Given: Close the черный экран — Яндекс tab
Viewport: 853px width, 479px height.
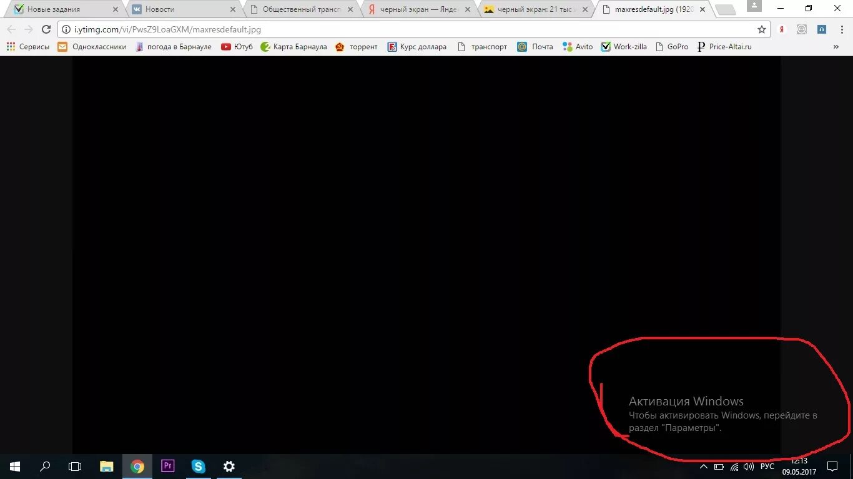Looking at the screenshot, I should (468, 10).
